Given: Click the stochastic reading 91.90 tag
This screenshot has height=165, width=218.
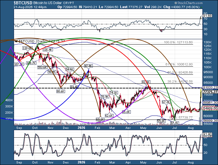Looking at the screenshot, I should [x=207, y=134].
